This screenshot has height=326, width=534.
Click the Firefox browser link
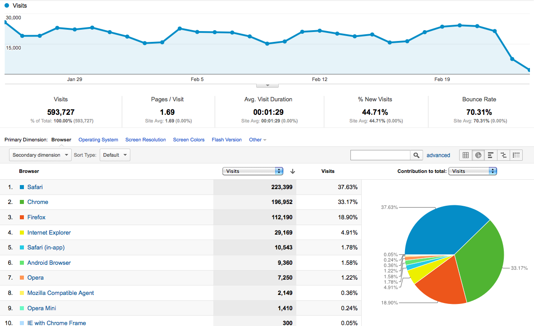click(37, 217)
